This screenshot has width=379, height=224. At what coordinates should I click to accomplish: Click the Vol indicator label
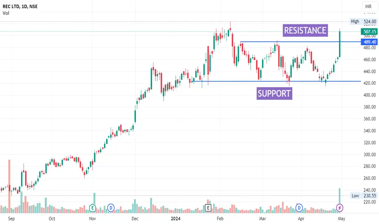6,13
